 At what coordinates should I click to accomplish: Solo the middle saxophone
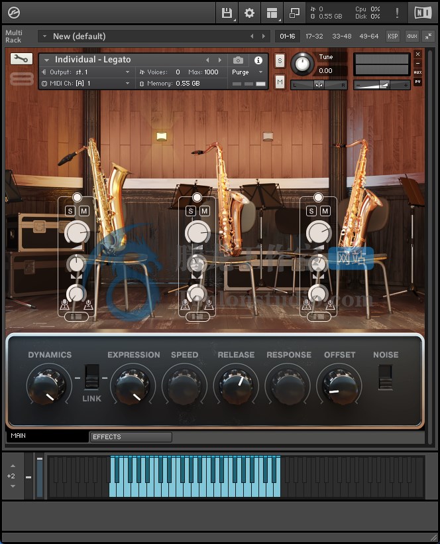click(x=191, y=211)
